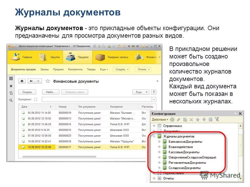250x187 pixels.
Task: Click the filter icon in Действия toolbar
Action: point(217,120)
